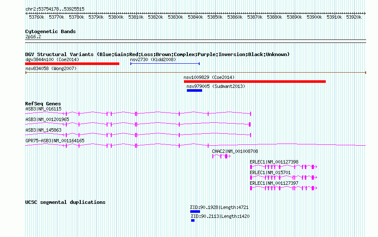Click the 53900k ruler tick label
This screenshot has width=378, height=237.
pos(314,17)
